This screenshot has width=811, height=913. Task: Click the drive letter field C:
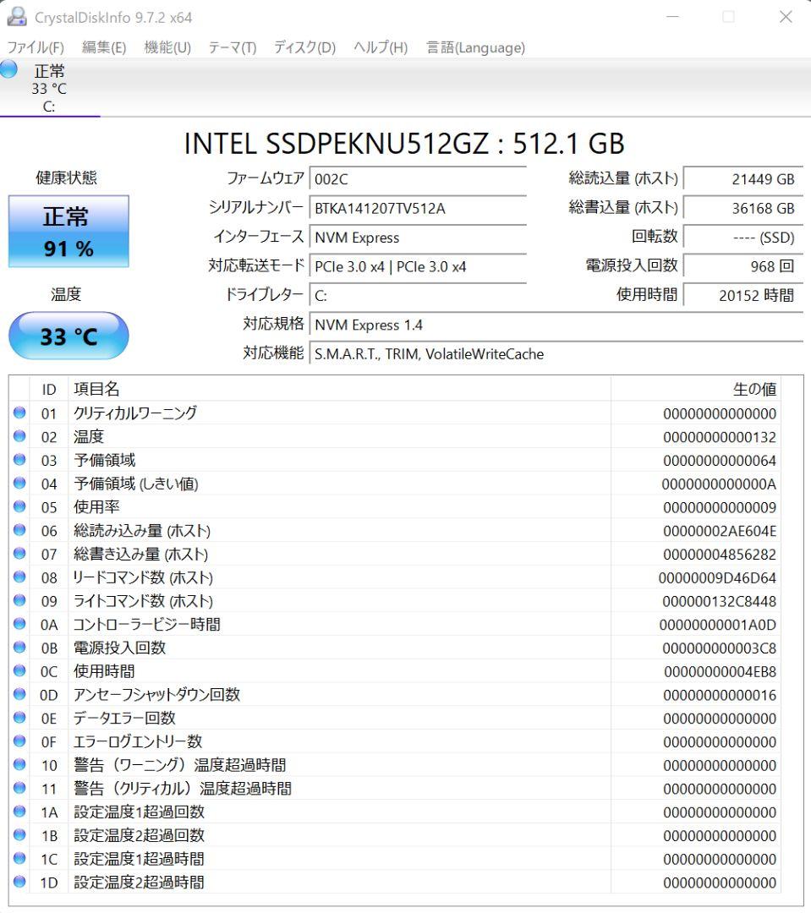coord(418,296)
